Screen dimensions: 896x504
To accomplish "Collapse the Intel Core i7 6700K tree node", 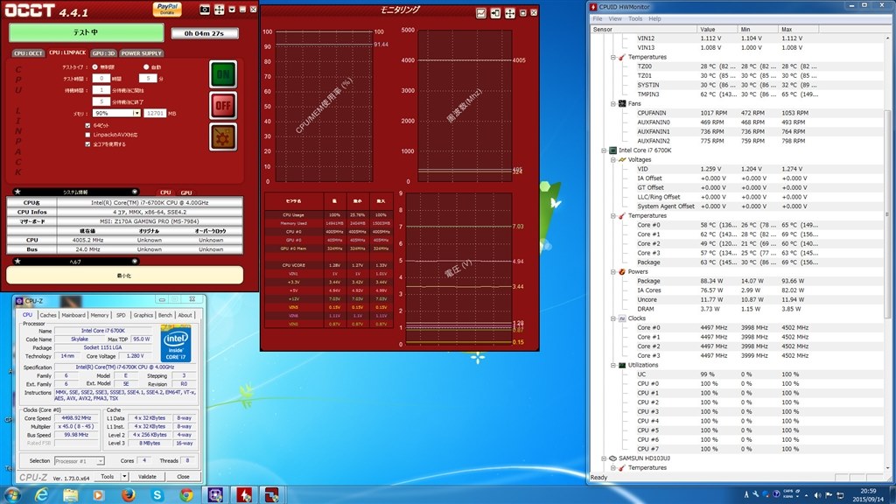I will (604, 150).
